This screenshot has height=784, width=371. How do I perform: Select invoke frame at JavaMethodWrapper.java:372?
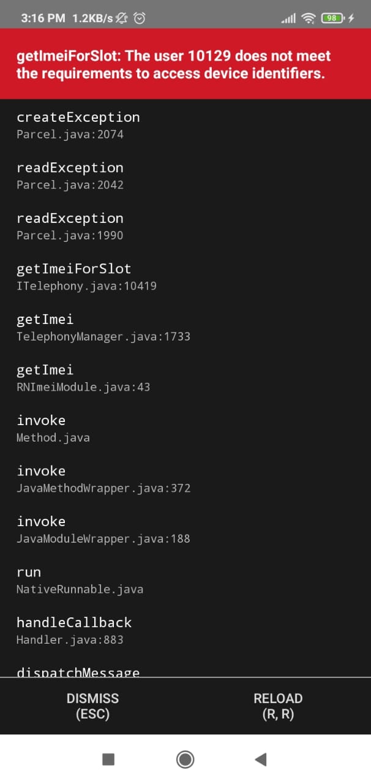[x=185, y=479]
